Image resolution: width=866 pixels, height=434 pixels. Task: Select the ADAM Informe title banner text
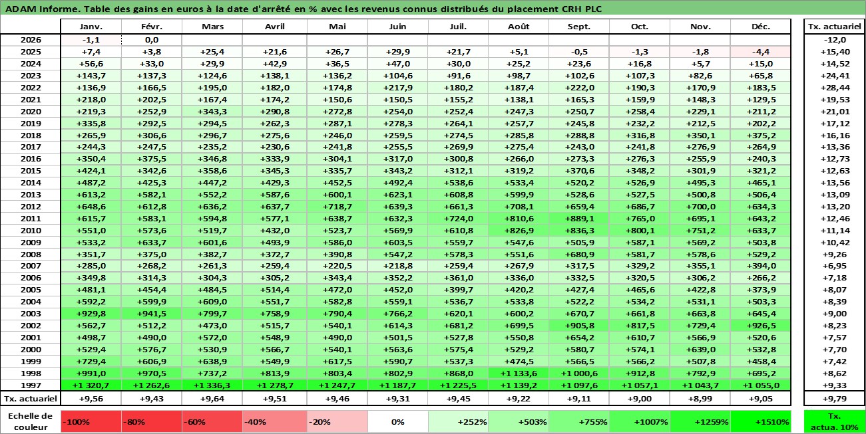coord(305,9)
